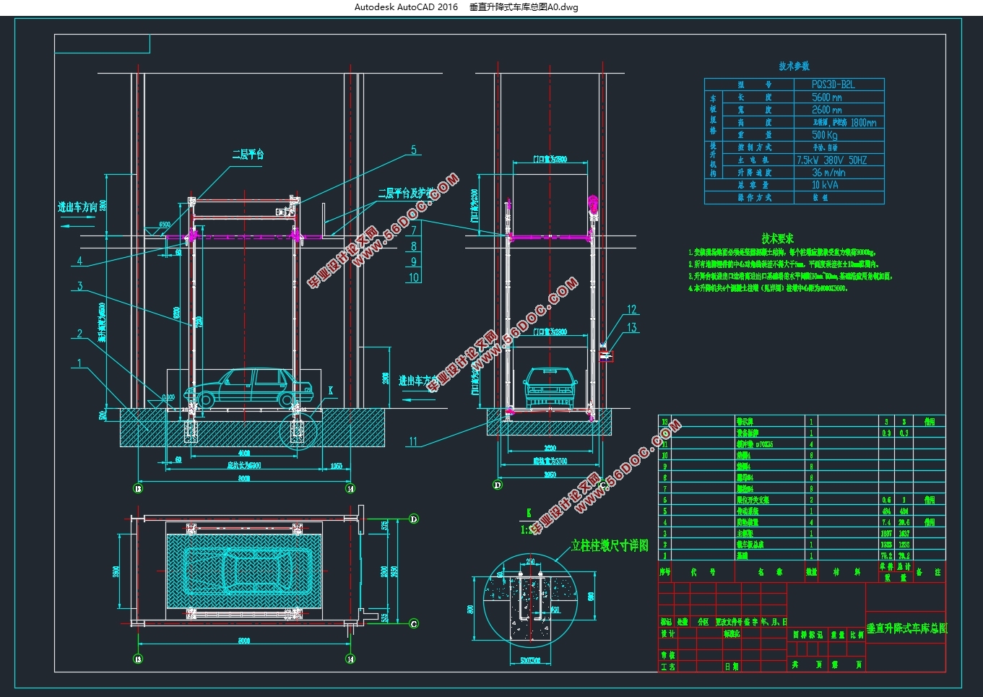The image size is (983, 697).
Task: Click the "备注" parts list header
Action: (x=929, y=571)
